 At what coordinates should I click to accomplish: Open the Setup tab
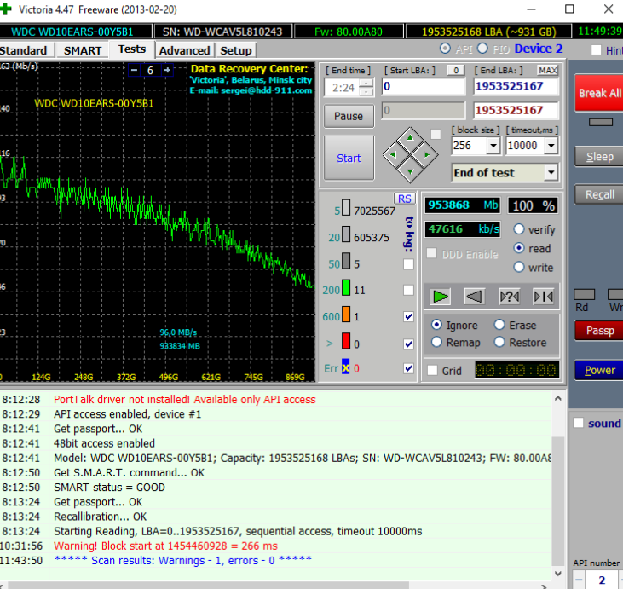click(x=236, y=51)
